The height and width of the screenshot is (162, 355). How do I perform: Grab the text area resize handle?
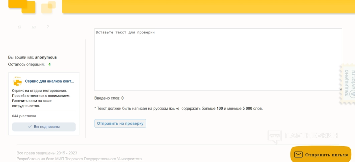click(x=341, y=89)
